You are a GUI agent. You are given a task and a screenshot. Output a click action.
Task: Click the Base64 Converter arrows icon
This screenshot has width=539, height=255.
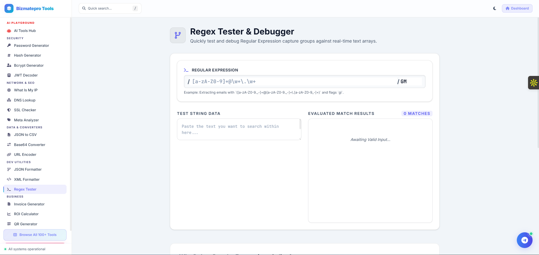pos(9,145)
